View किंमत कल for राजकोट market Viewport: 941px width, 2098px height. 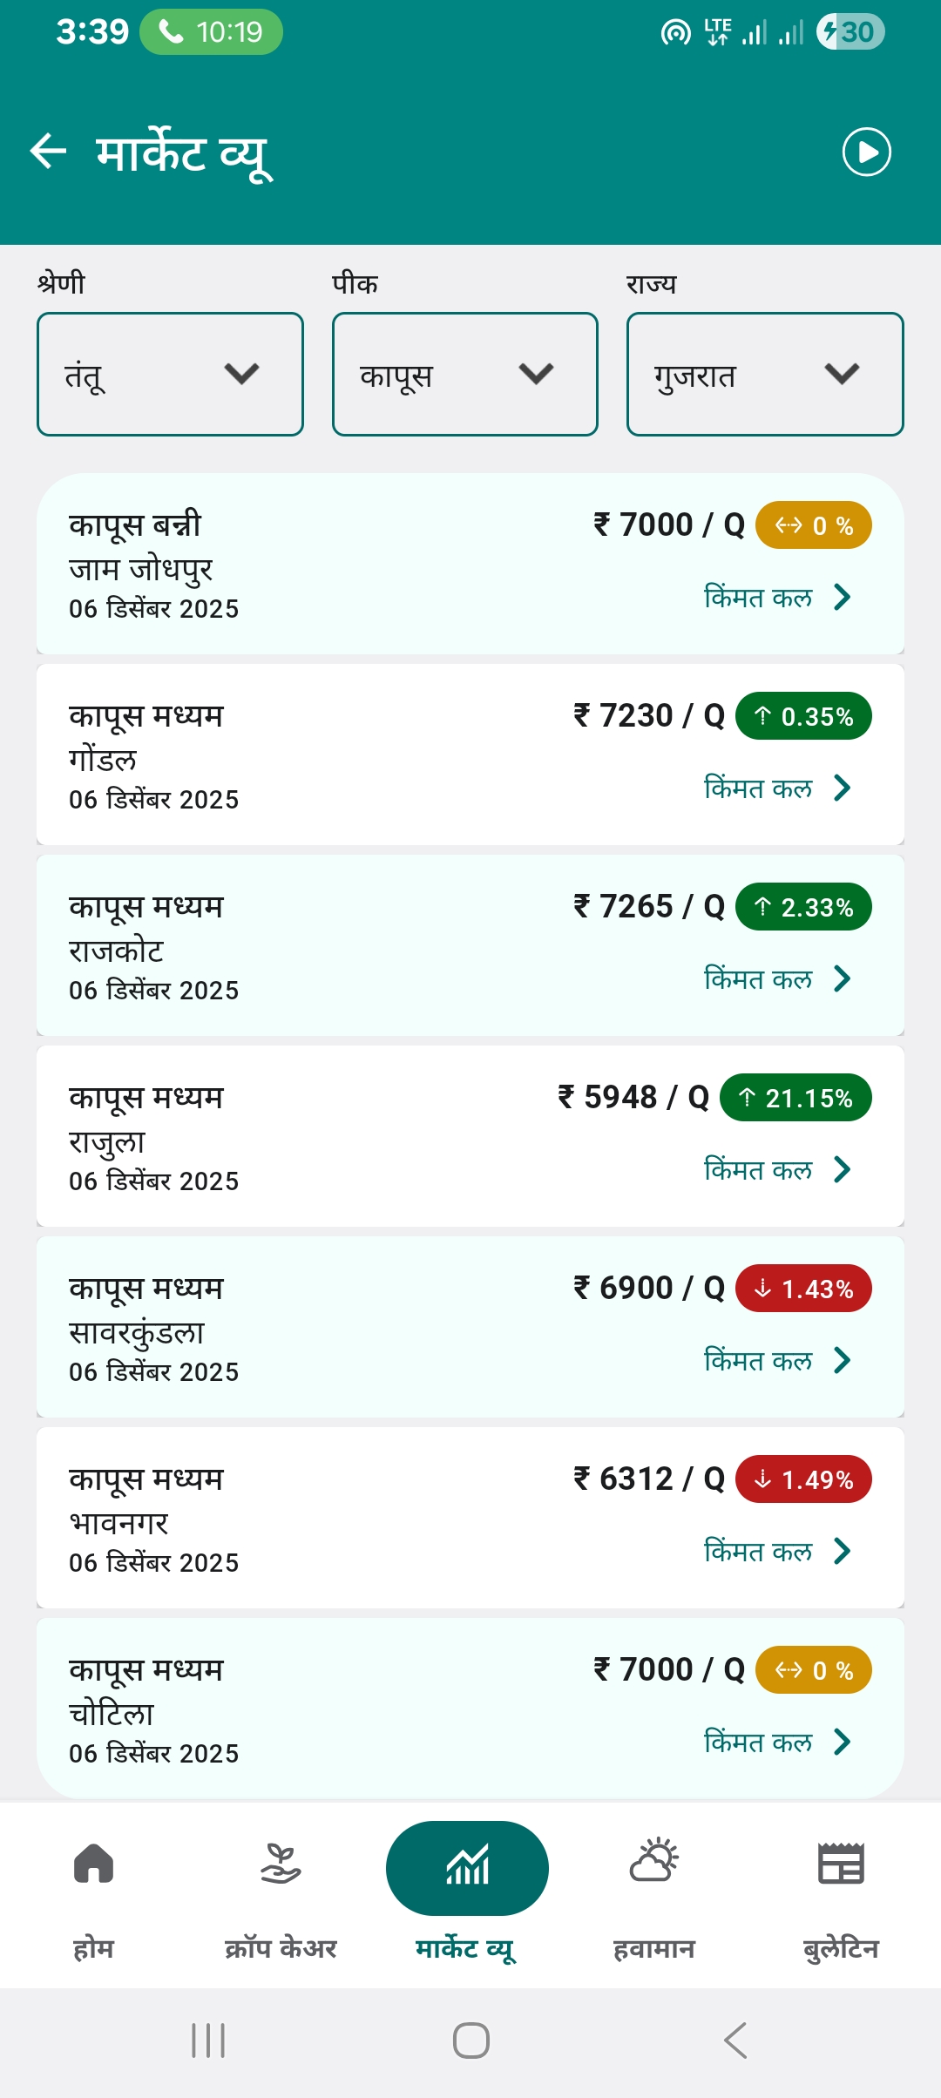pyautogui.click(x=775, y=979)
